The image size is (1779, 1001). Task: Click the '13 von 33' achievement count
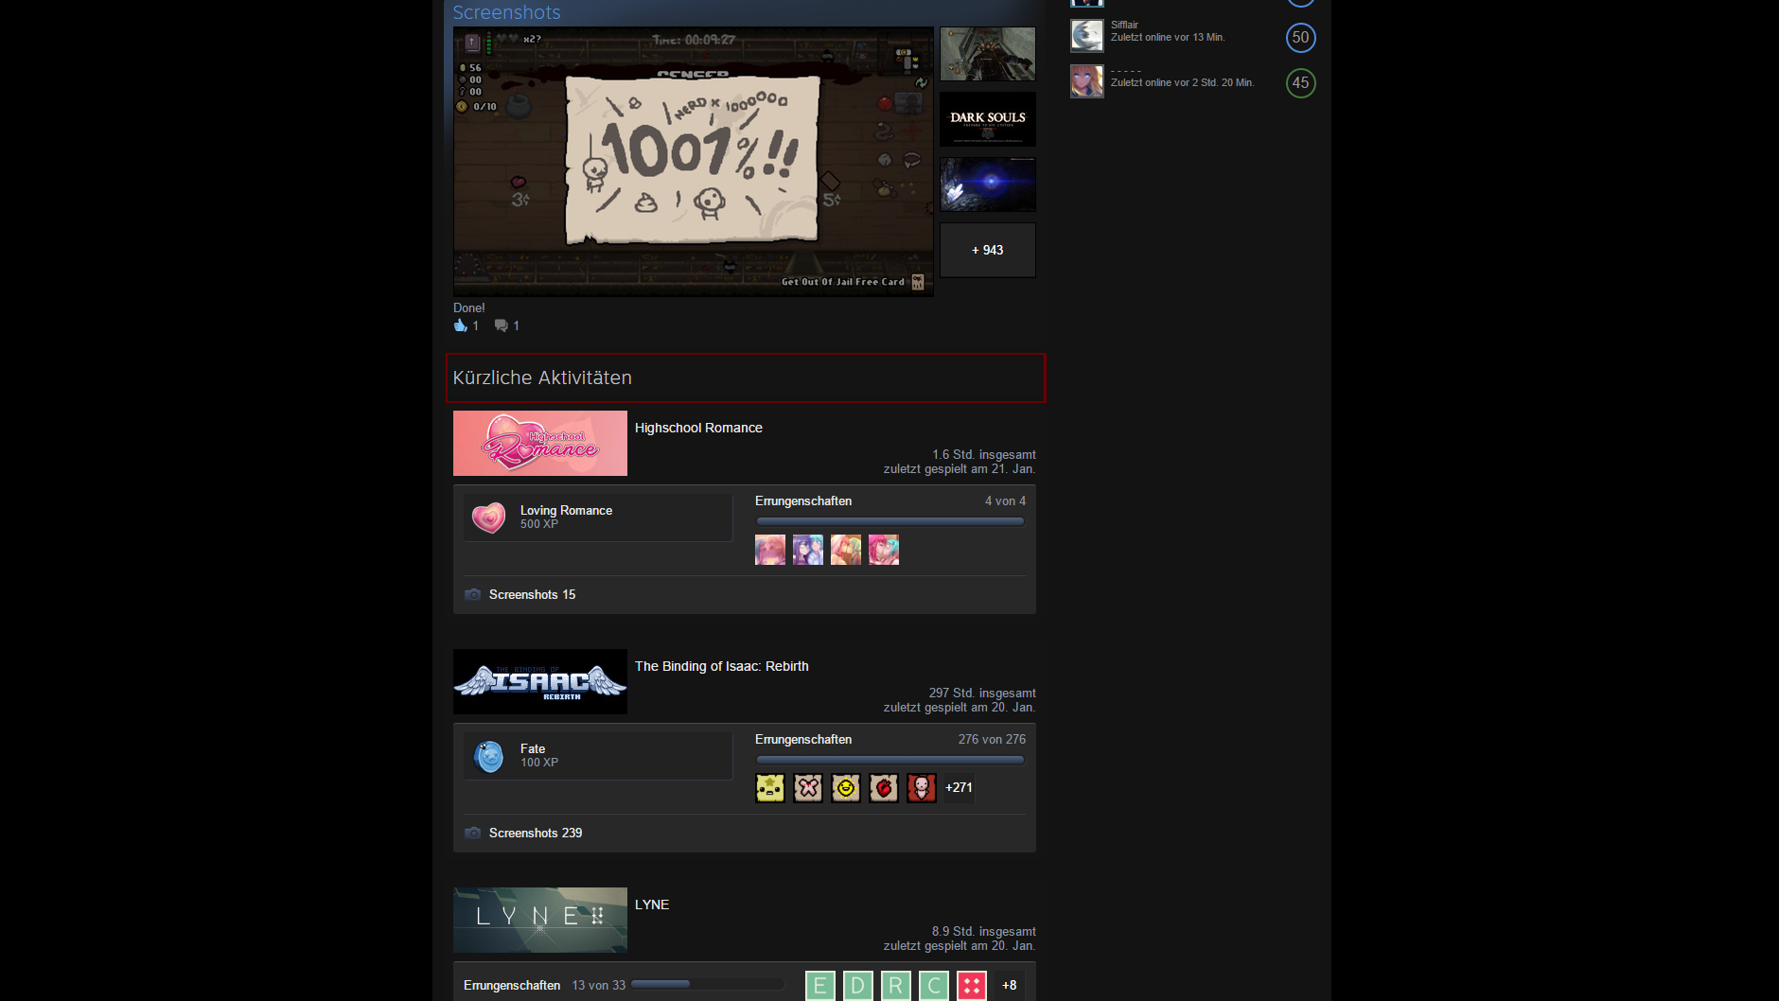tap(599, 985)
